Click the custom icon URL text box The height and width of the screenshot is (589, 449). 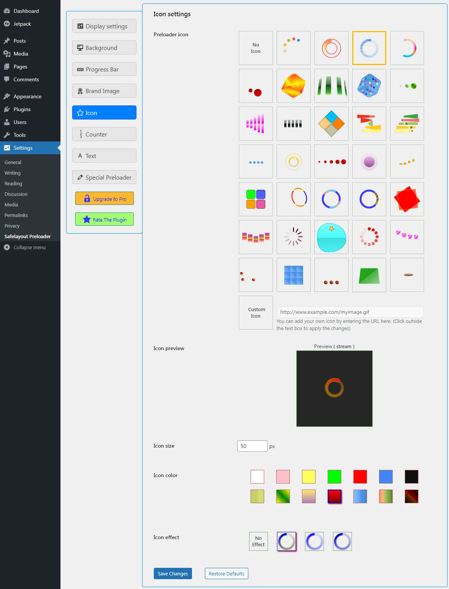pyautogui.click(x=350, y=312)
